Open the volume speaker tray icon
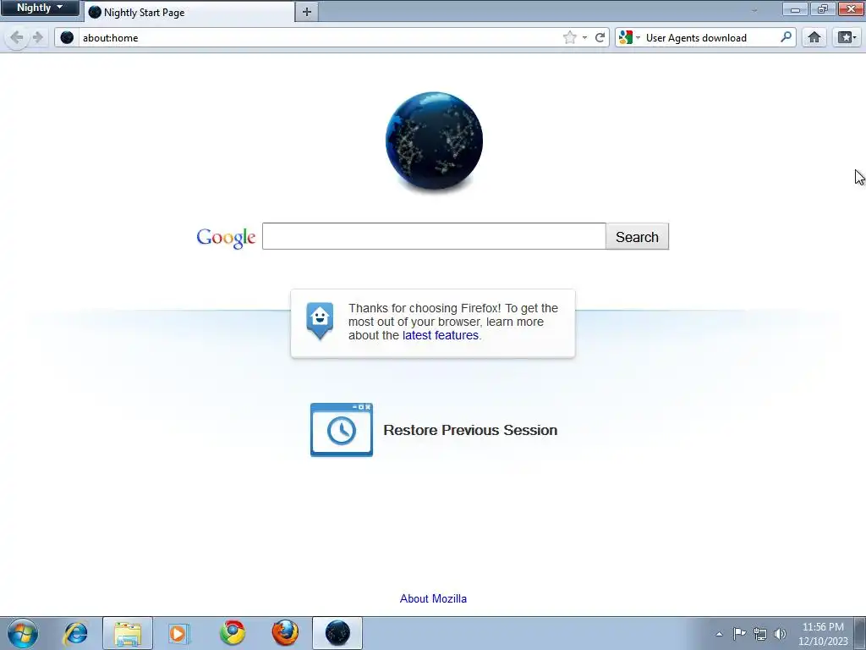Screen dimensions: 866x650 780,634
